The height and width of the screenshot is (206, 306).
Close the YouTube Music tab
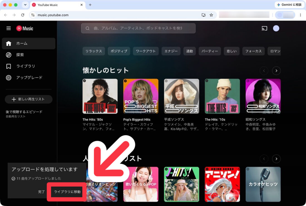(82, 5)
